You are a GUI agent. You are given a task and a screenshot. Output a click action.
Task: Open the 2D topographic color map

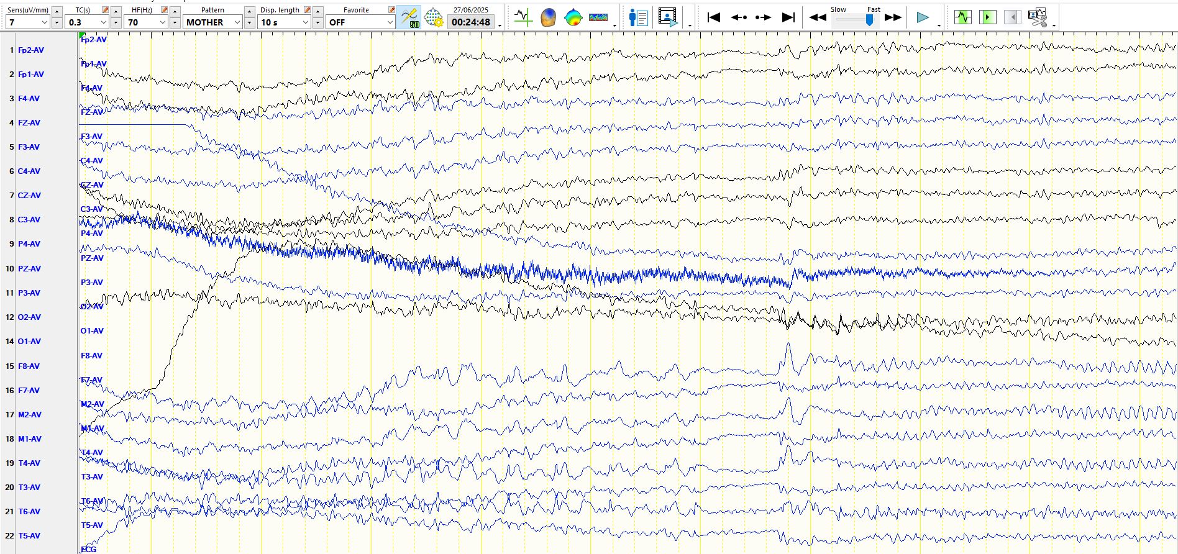(573, 17)
